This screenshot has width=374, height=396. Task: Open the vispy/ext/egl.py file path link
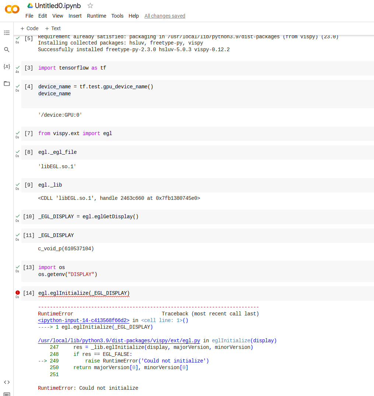(119, 340)
